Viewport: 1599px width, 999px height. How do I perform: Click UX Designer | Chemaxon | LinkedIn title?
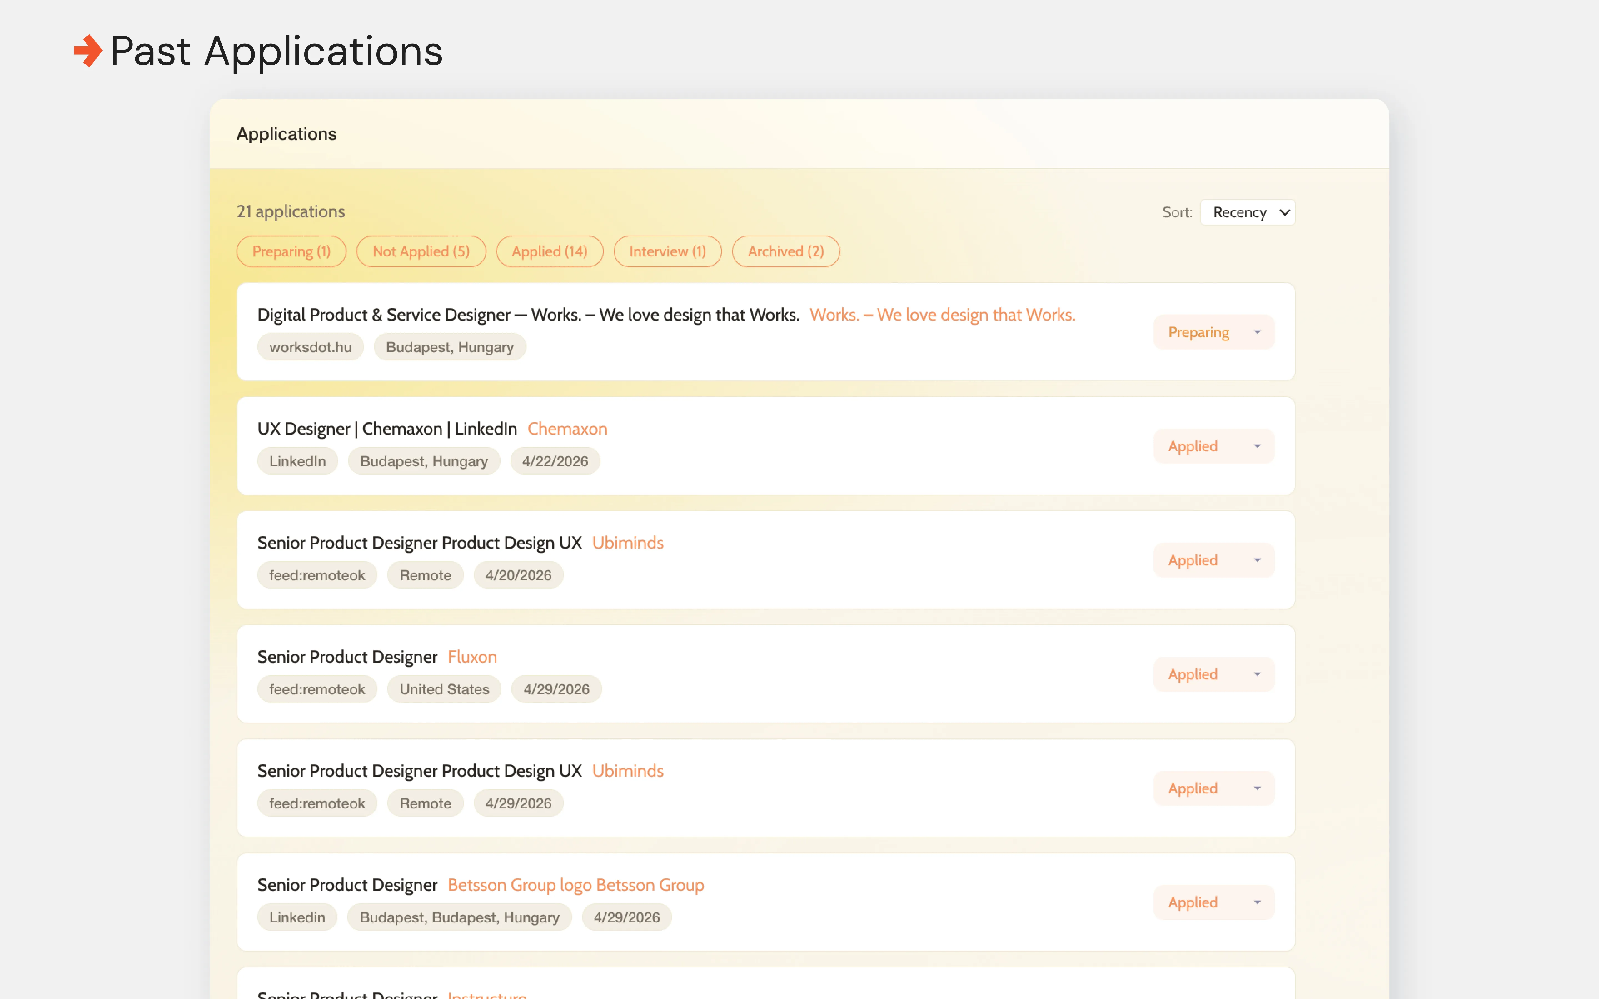[387, 429]
